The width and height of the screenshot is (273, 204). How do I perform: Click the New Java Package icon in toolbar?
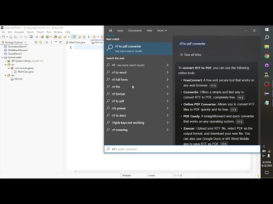coord(42,37)
